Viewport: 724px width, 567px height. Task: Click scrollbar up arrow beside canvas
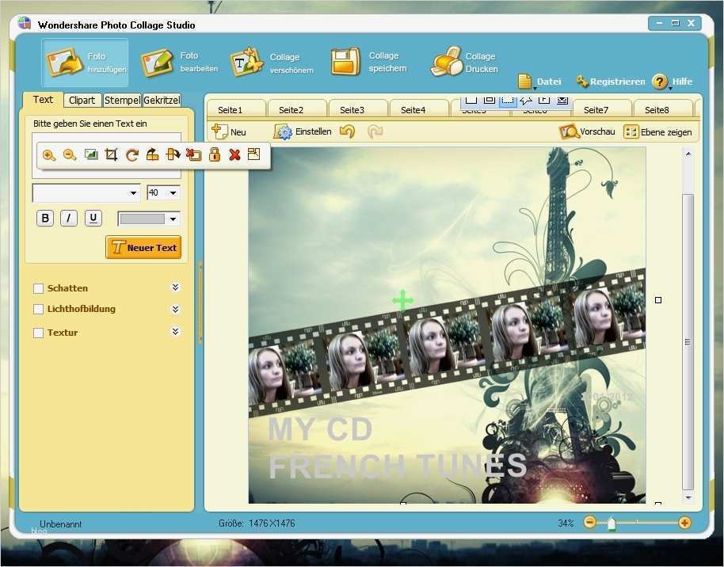(688, 154)
